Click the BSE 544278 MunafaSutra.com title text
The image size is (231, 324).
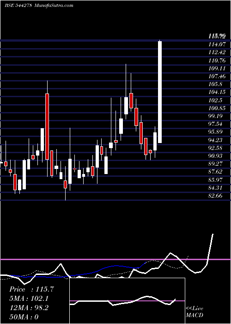click(39, 6)
